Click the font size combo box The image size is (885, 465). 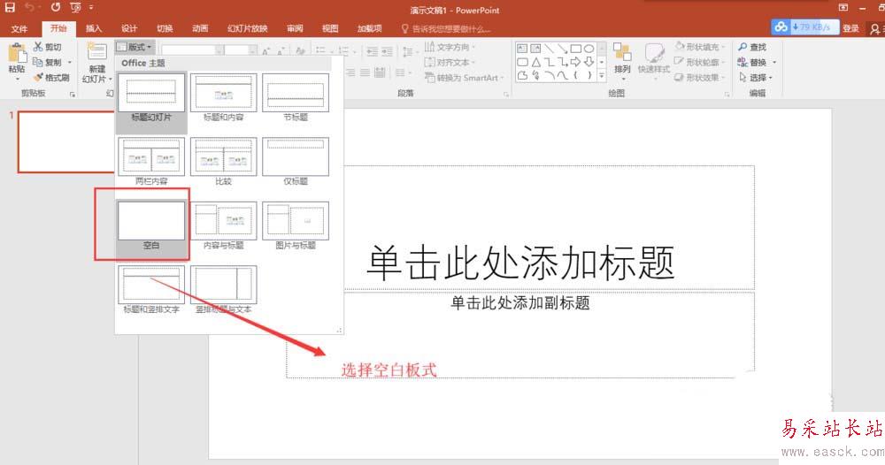241,50
